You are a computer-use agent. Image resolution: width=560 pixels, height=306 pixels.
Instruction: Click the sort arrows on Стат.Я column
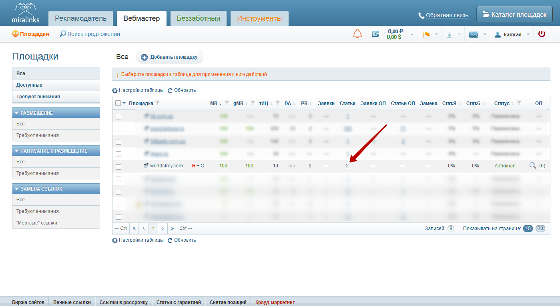coord(459,103)
